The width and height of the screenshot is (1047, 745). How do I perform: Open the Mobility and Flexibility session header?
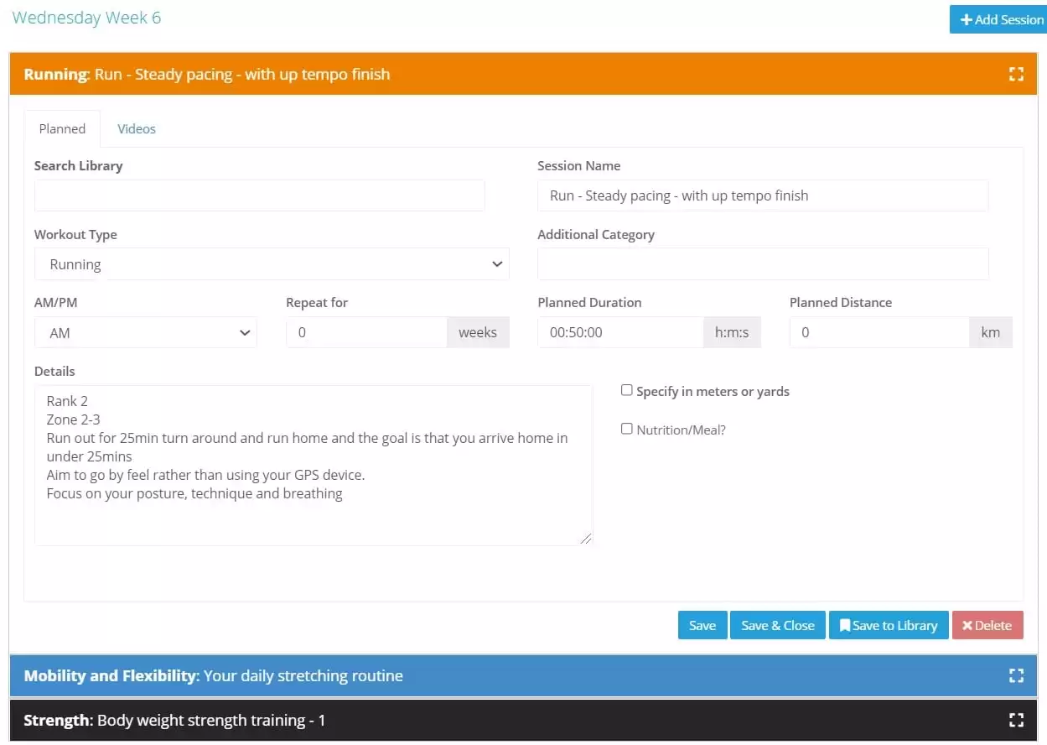click(x=523, y=675)
